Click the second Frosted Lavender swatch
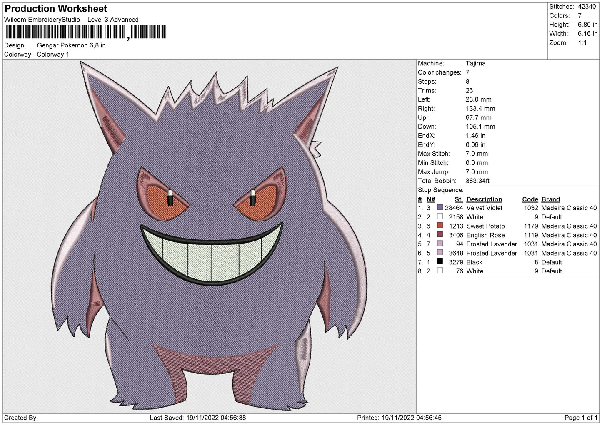The height and width of the screenshot is (425, 602). pyautogui.click(x=440, y=253)
